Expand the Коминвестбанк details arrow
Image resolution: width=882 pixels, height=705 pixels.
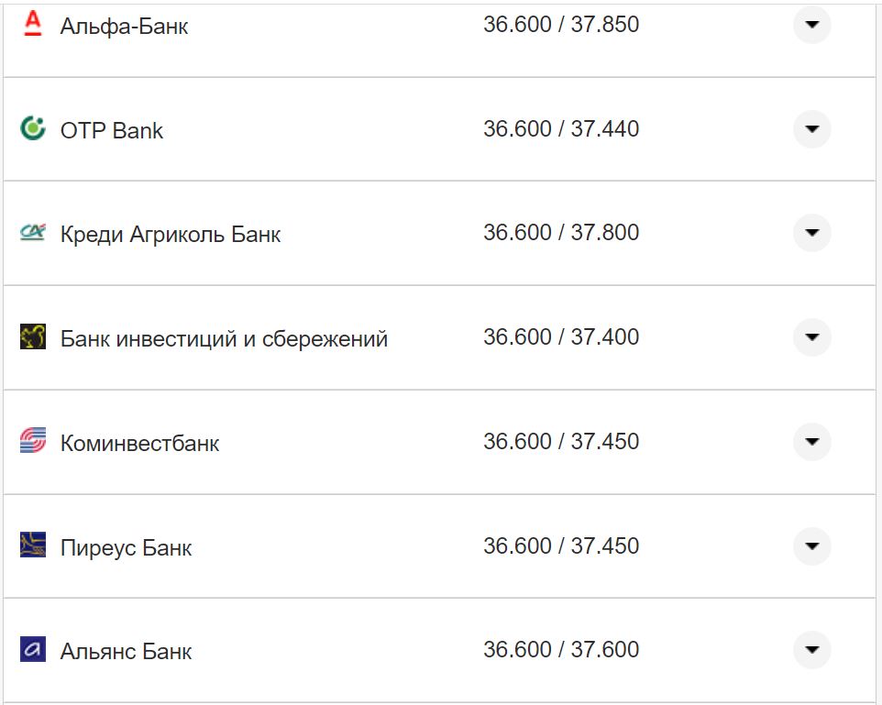click(811, 442)
